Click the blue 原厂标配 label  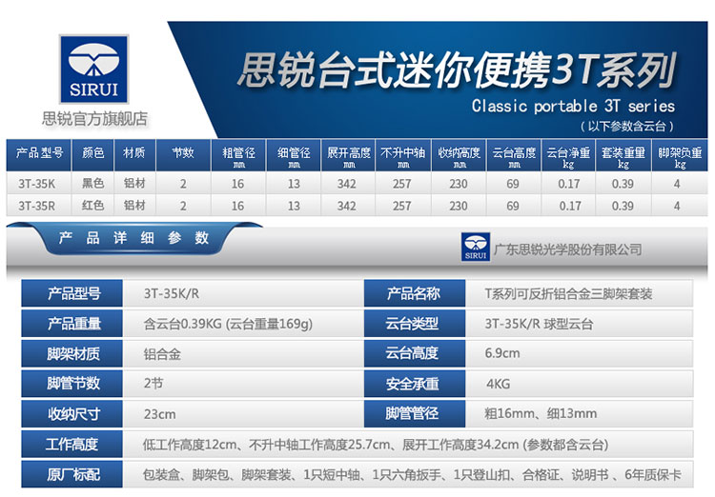click(73, 474)
